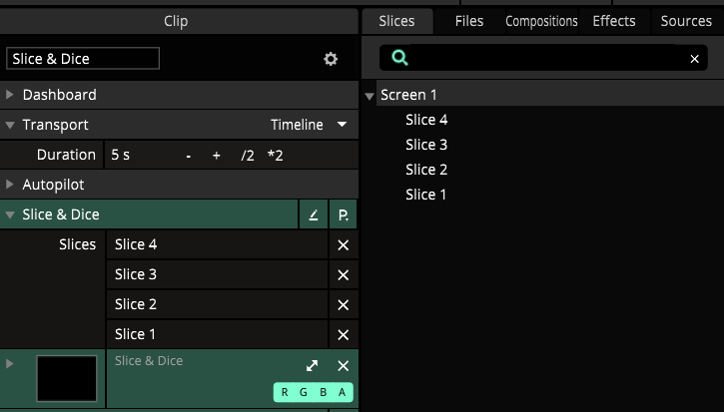Click the pencil edit icon for Slice & Dice
The width and height of the screenshot is (724, 412).
(313, 214)
